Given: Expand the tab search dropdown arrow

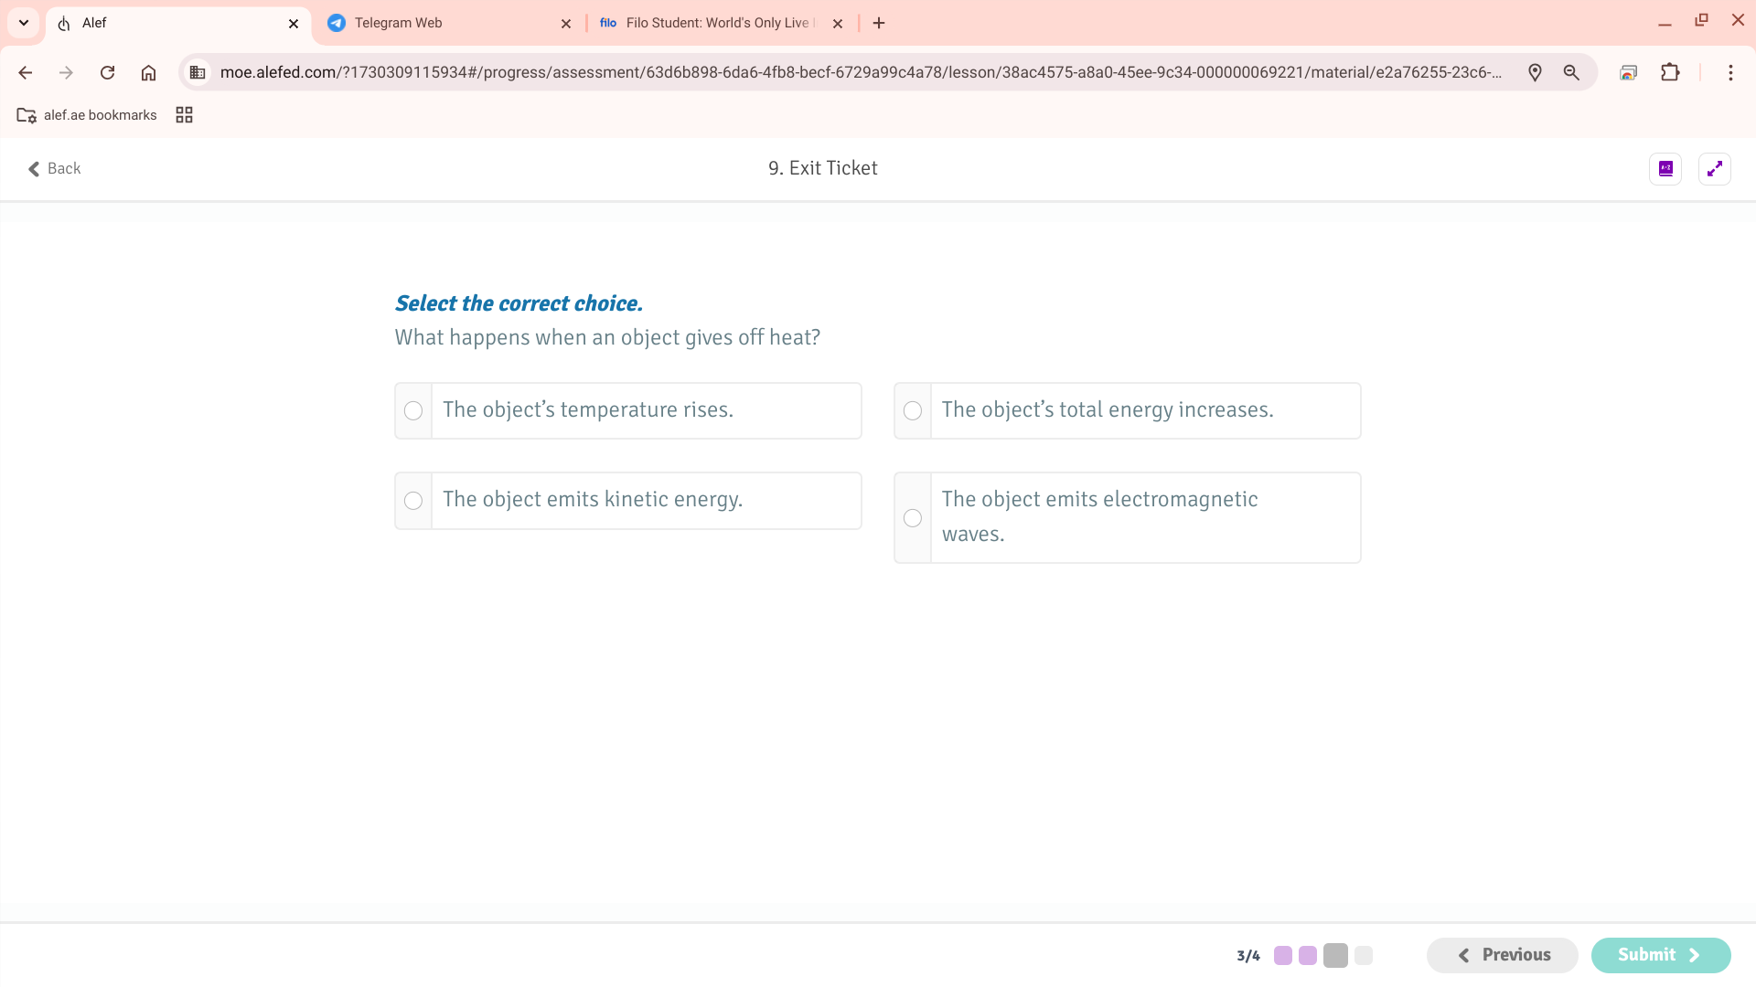Looking at the screenshot, I should coord(24,23).
